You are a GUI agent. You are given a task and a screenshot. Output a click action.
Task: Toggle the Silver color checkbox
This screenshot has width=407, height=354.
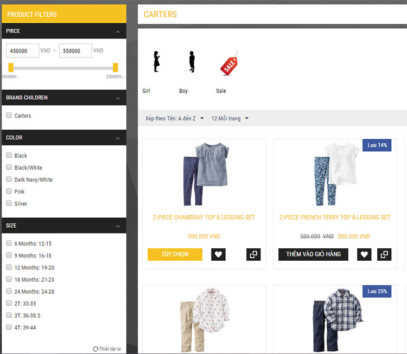[x=9, y=203]
